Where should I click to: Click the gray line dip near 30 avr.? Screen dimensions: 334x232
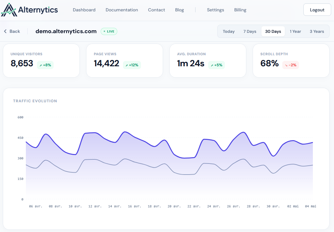(274, 173)
